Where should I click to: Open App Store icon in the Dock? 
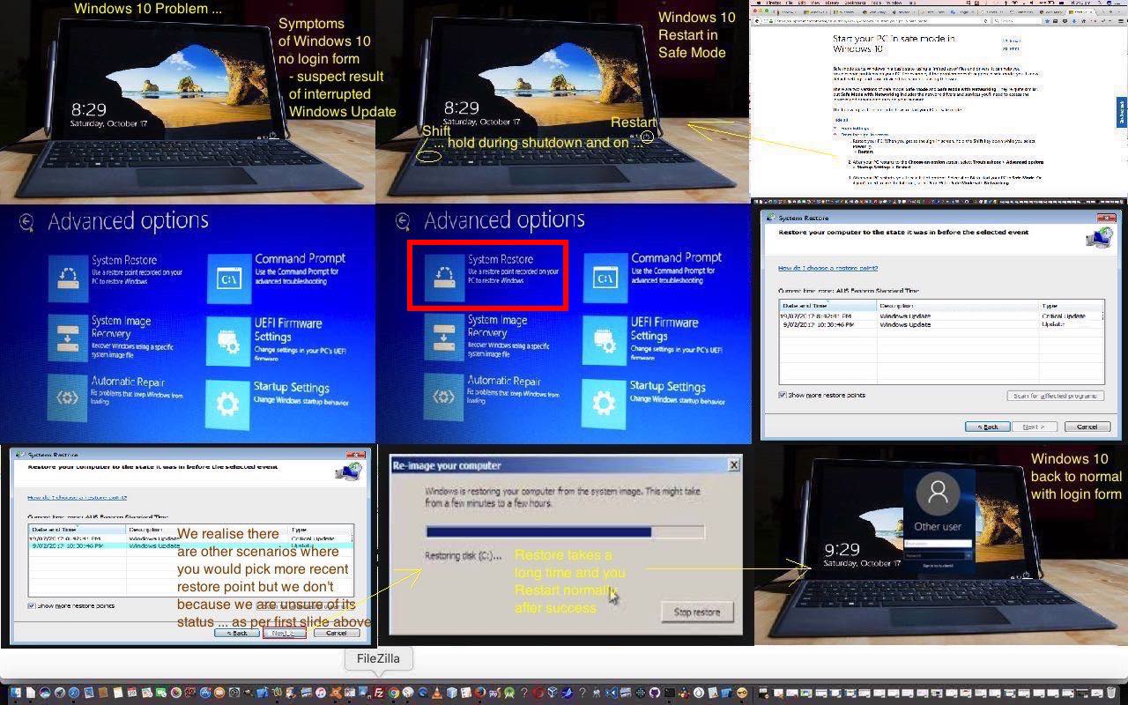(x=204, y=693)
